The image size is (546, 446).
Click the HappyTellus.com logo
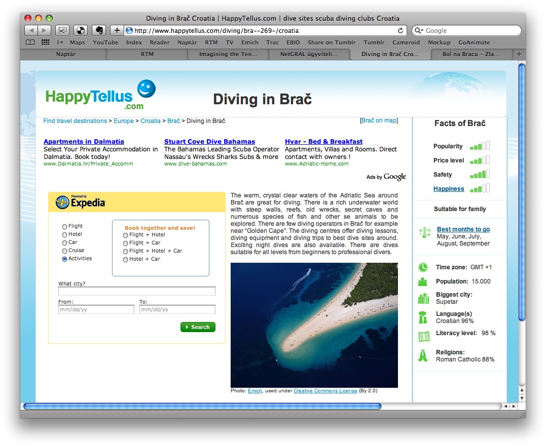coord(101,95)
